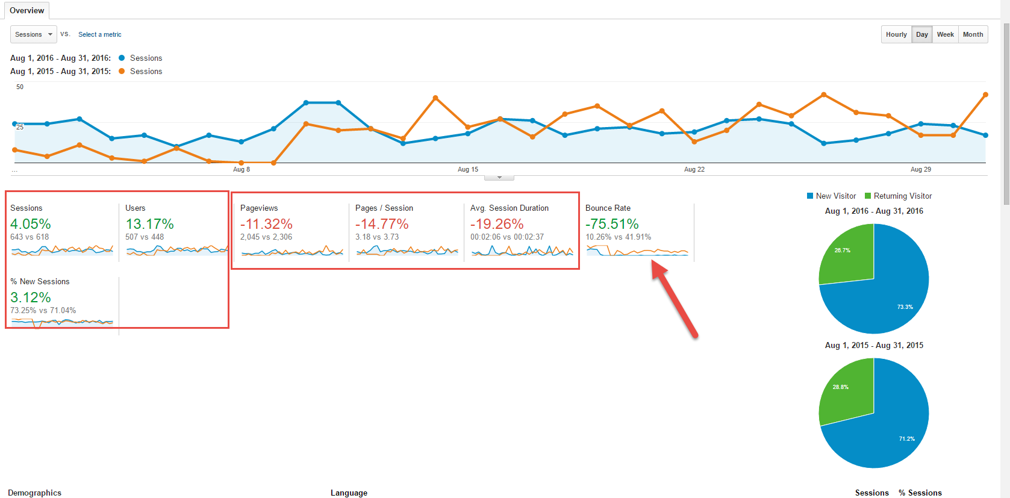The height and width of the screenshot is (498, 1010).
Task: Select the % New Sessions 3.12% card
Action: pos(61,305)
